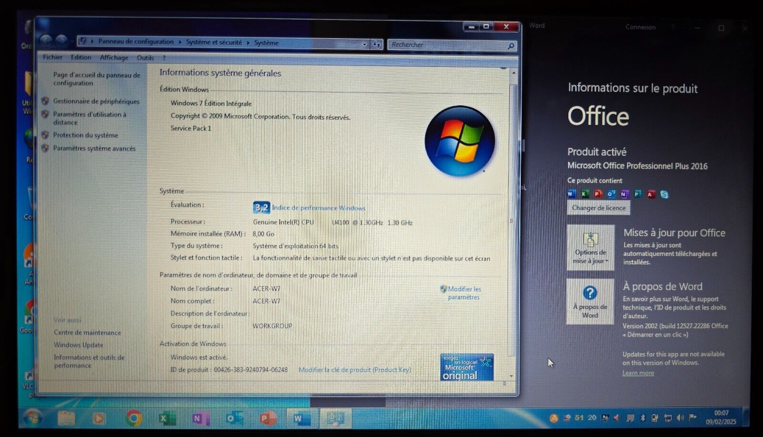Click the orange avast tray icon
Image resolution: width=763 pixels, height=437 pixels.
click(x=554, y=418)
